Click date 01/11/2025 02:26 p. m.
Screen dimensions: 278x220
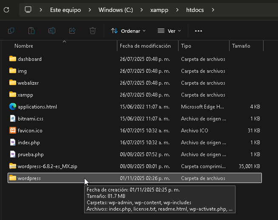(145, 178)
